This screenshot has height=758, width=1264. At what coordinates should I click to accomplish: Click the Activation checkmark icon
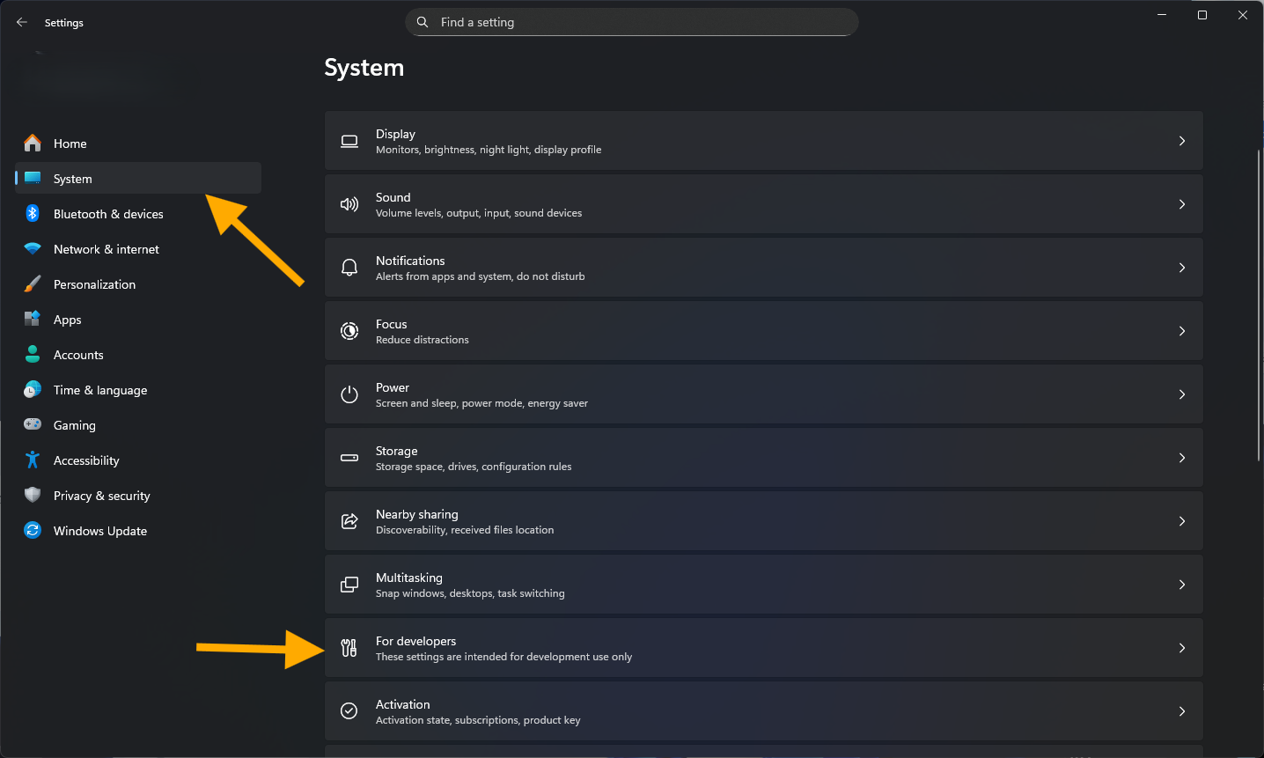(x=349, y=710)
